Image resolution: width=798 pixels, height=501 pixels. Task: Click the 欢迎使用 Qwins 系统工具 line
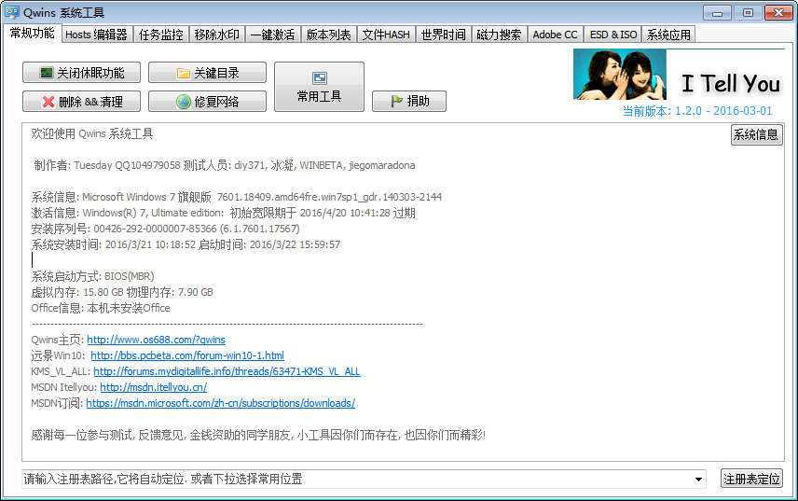point(92,134)
